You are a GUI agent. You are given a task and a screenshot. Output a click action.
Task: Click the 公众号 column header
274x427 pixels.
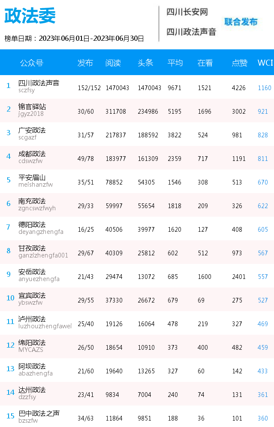(32, 63)
